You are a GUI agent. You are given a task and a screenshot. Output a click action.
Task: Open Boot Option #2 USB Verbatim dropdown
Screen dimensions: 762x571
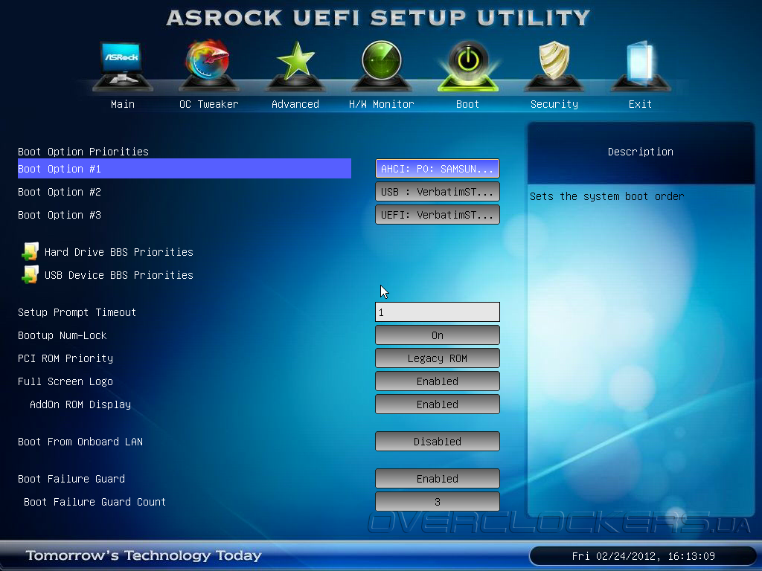[x=438, y=192]
